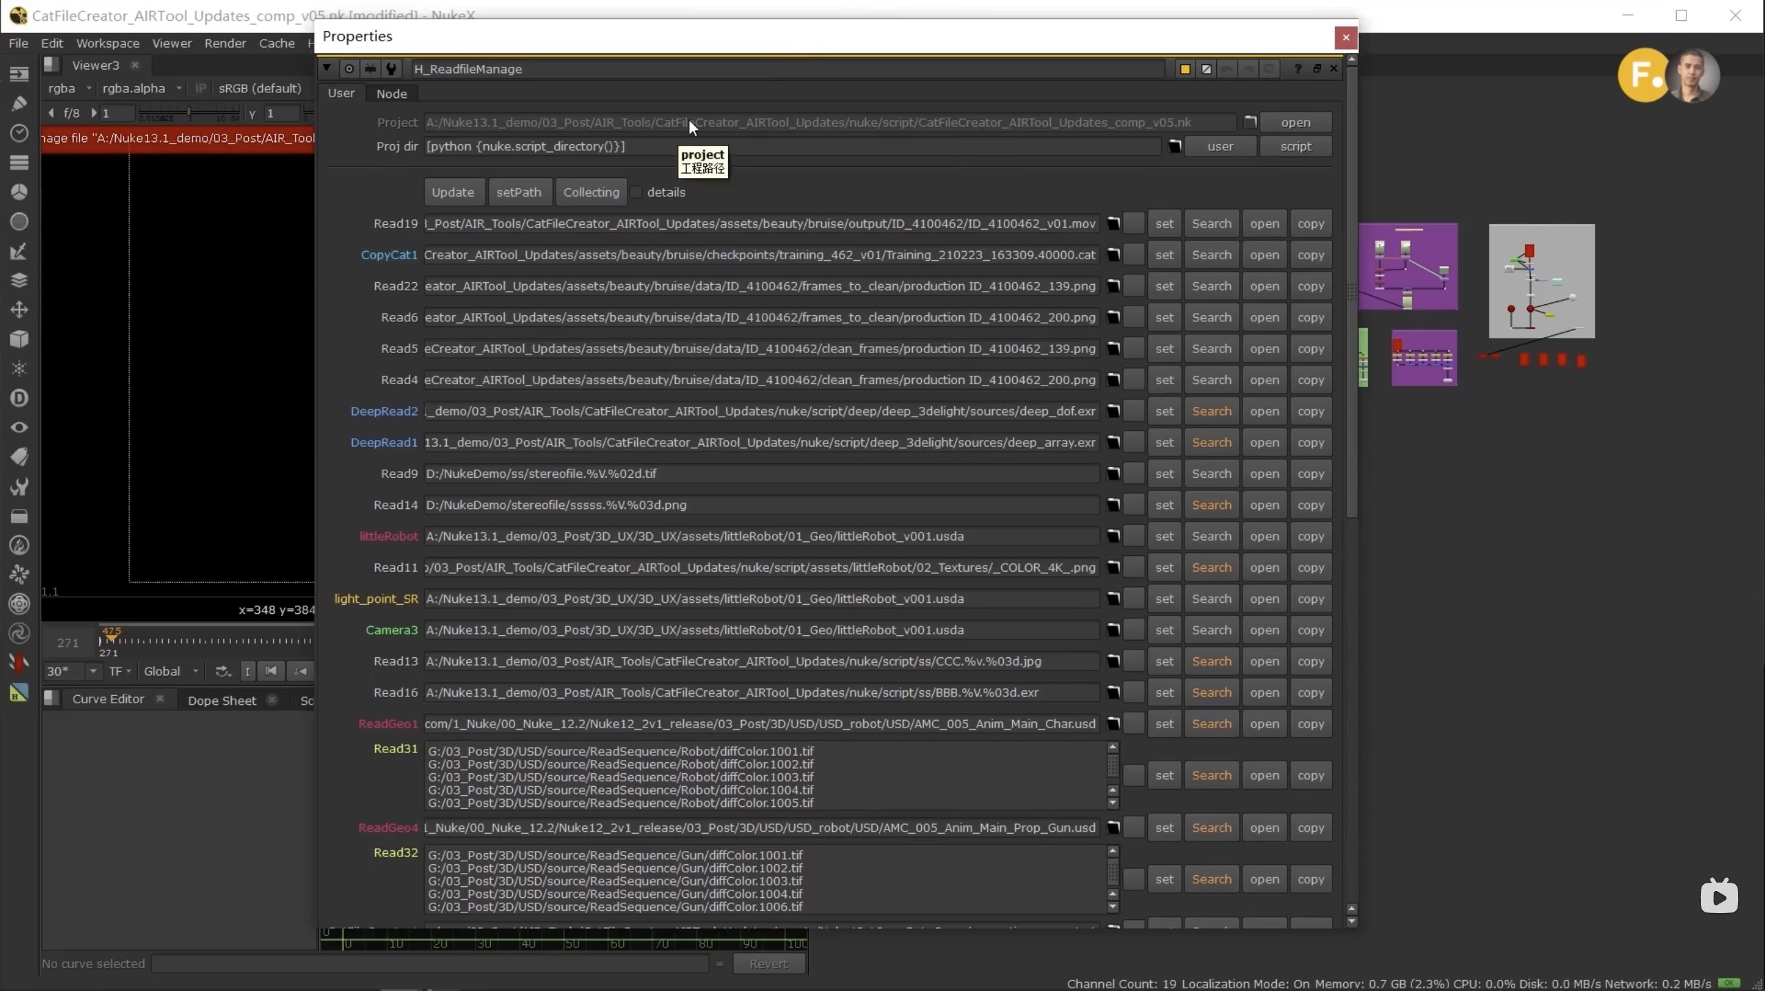Click the Update button
The image size is (1765, 991).
453,192
